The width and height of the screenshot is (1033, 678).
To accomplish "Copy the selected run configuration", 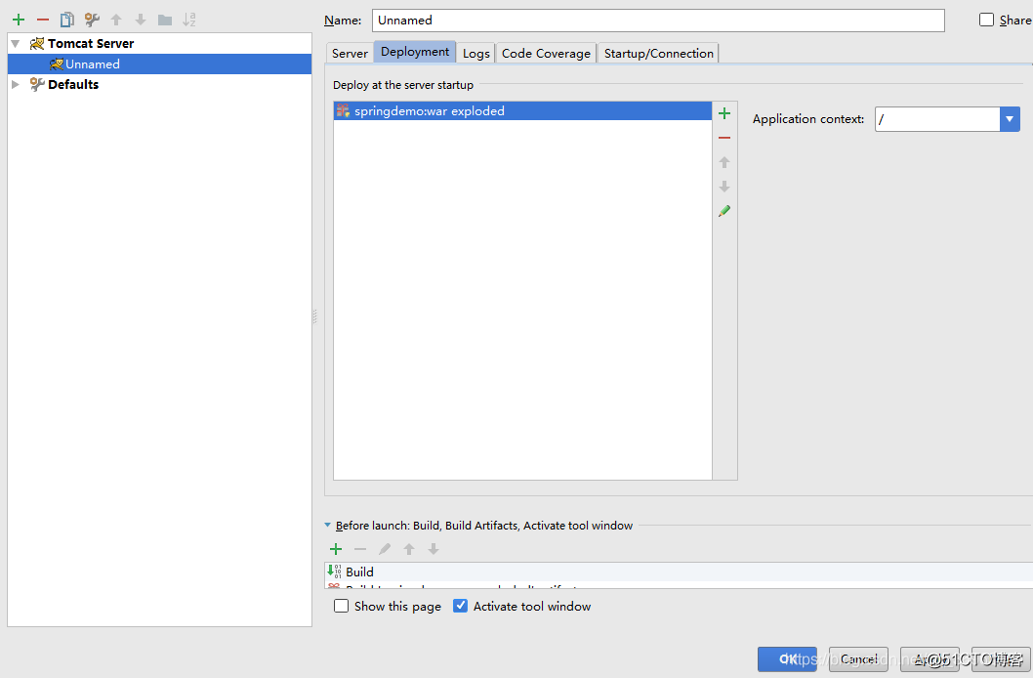I will [x=67, y=20].
